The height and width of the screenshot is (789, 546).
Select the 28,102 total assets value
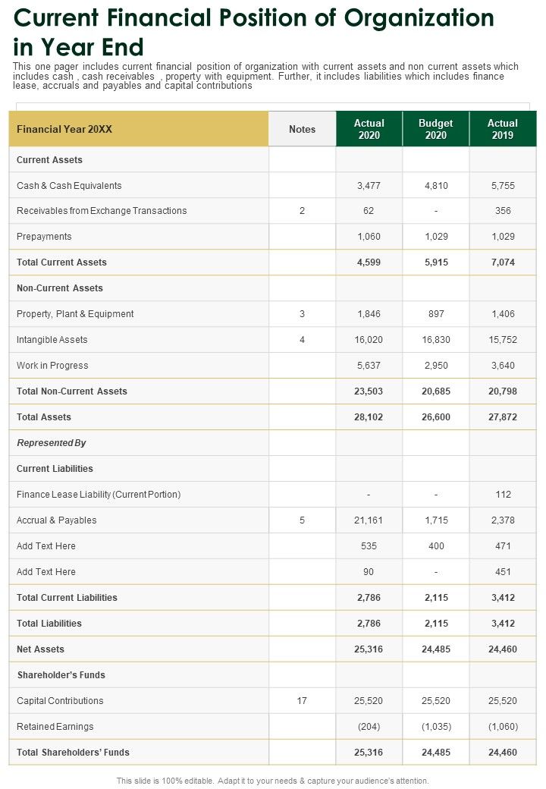[369, 417]
